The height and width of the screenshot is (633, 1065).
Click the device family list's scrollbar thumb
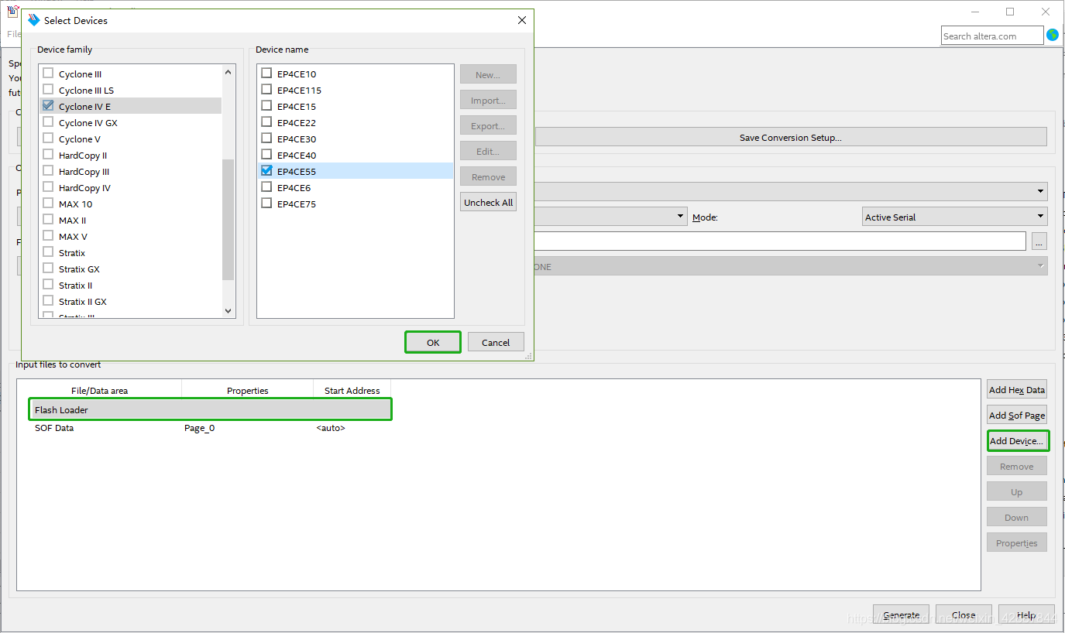point(228,219)
